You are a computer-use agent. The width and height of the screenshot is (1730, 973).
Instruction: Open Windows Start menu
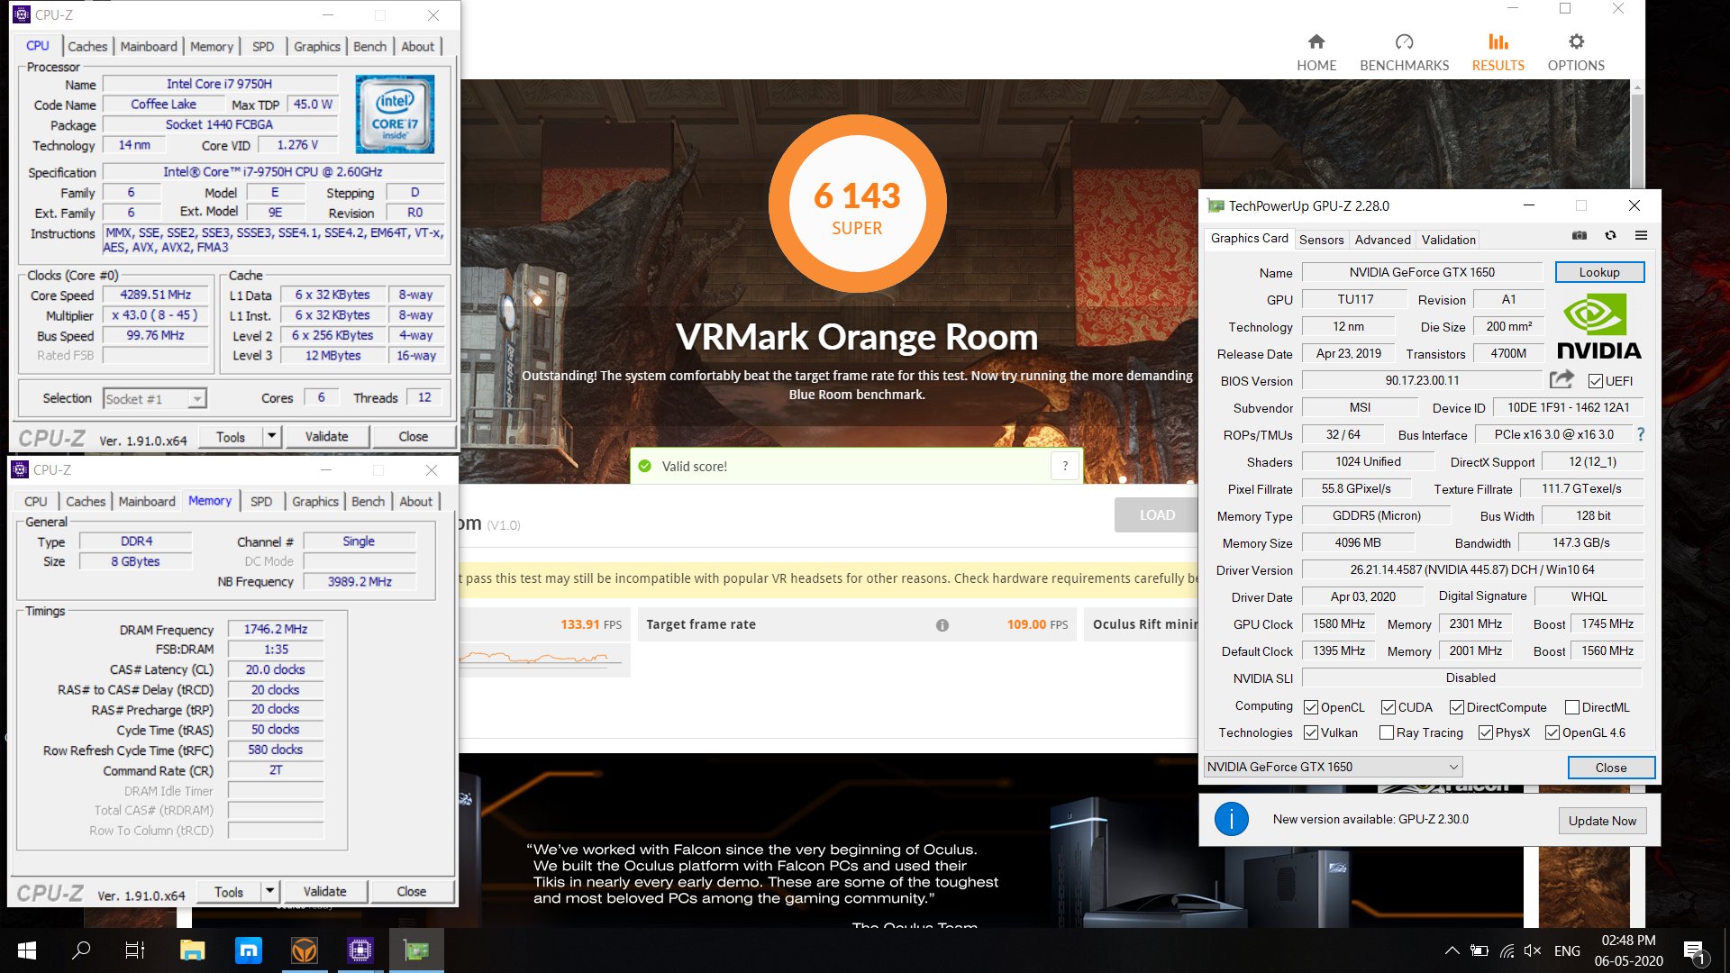26,950
